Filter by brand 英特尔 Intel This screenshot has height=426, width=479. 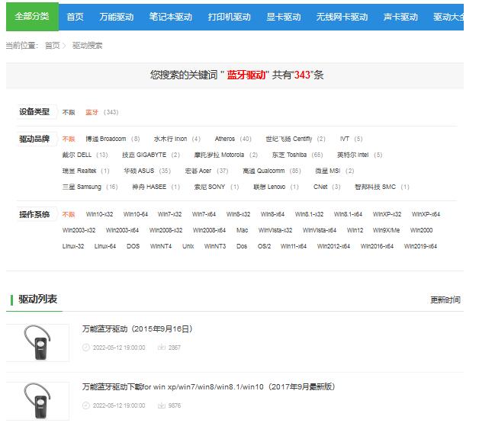[x=354, y=155]
